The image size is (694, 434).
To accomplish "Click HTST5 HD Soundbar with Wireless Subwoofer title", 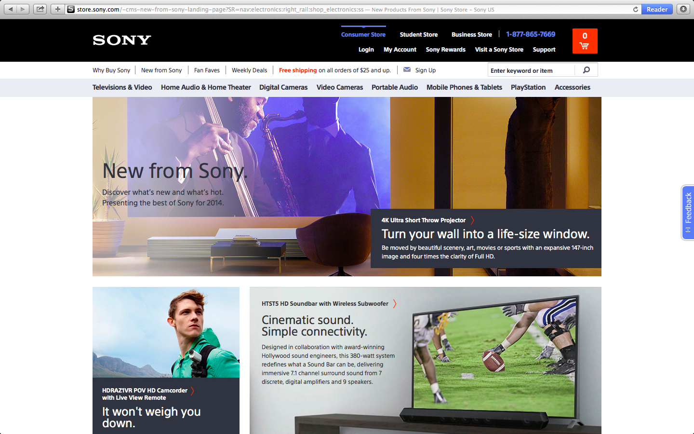I will [325, 304].
